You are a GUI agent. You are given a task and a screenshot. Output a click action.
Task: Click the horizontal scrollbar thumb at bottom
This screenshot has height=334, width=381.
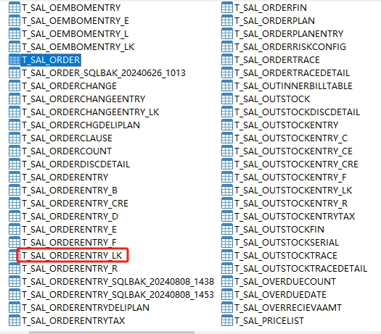(x=112, y=333)
